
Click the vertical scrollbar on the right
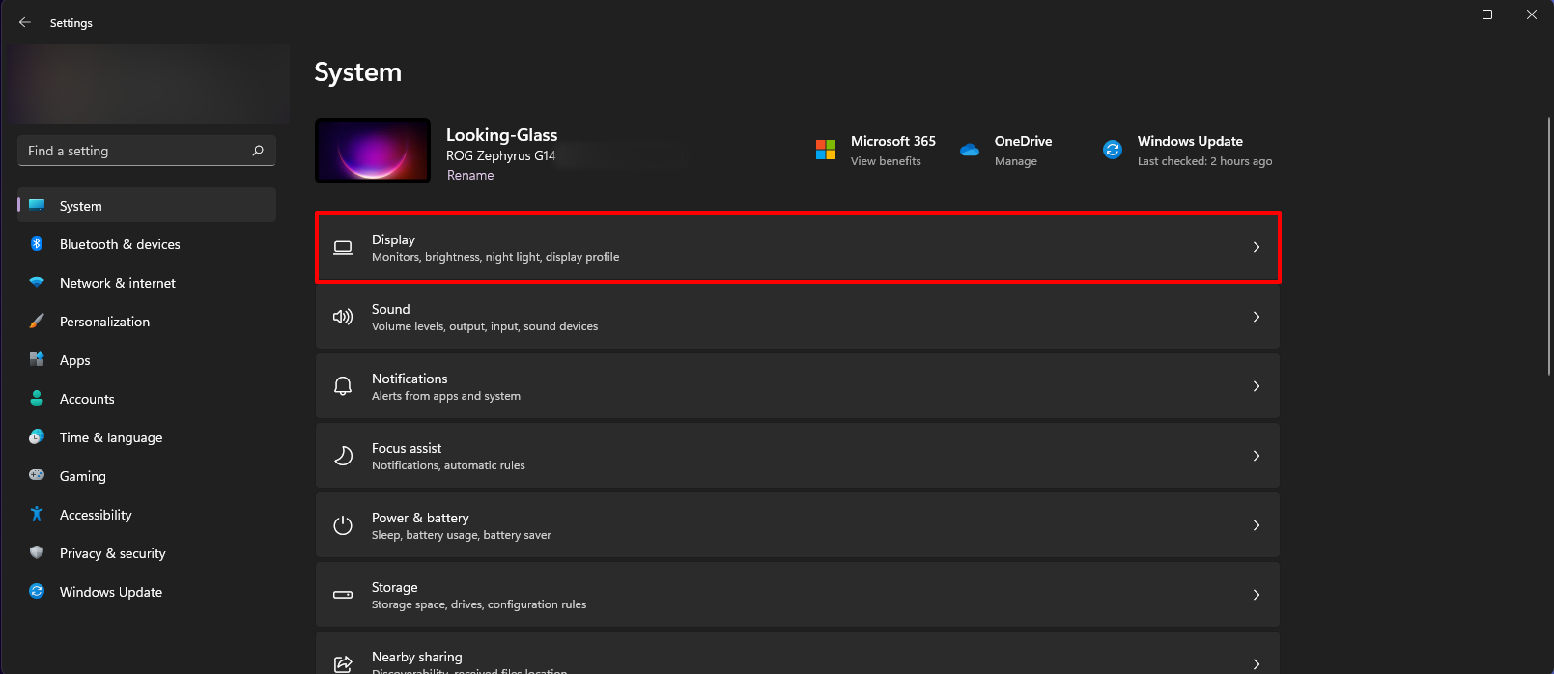point(1549,246)
